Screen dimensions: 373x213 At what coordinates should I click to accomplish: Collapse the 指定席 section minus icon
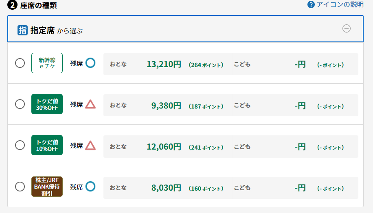(x=347, y=28)
